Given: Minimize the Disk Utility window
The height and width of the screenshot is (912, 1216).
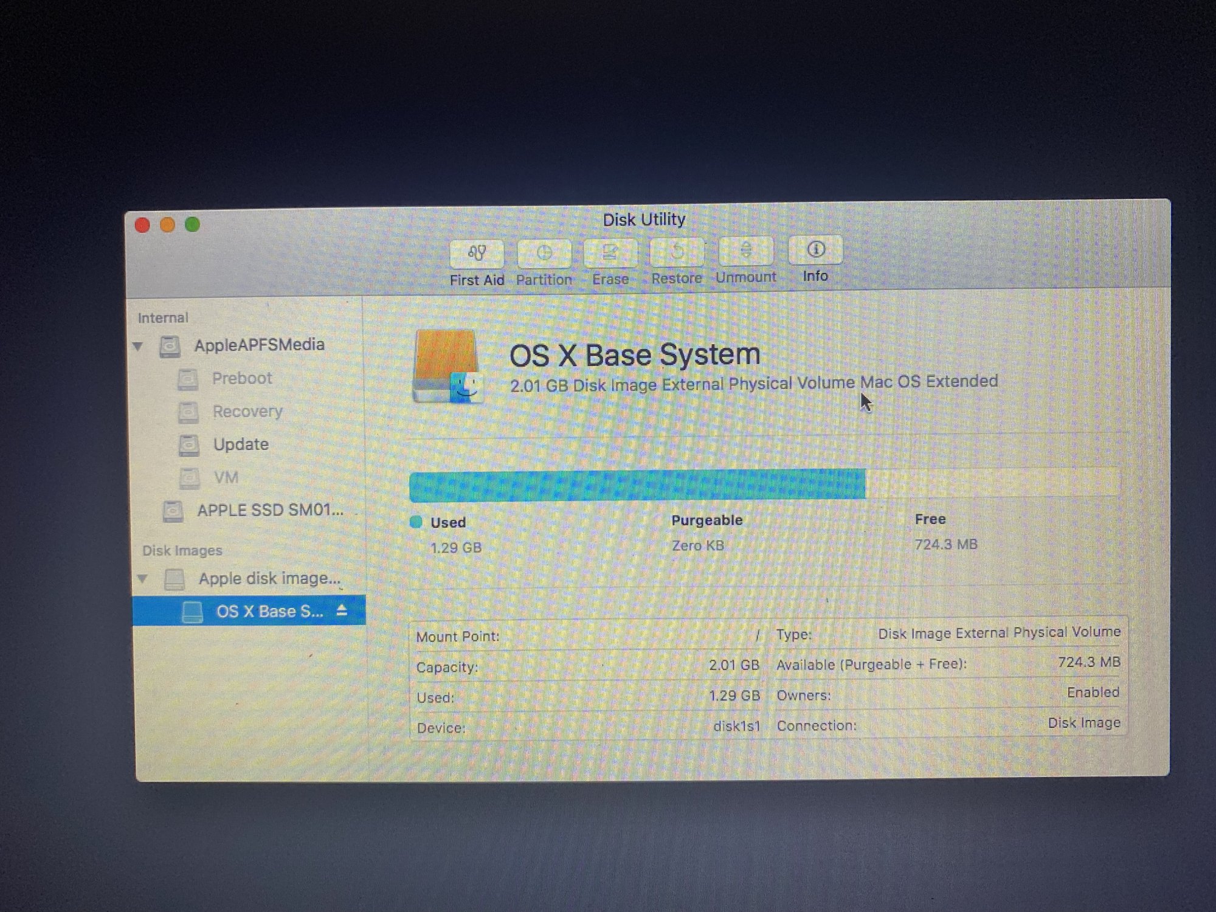Looking at the screenshot, I should (167, 225).
